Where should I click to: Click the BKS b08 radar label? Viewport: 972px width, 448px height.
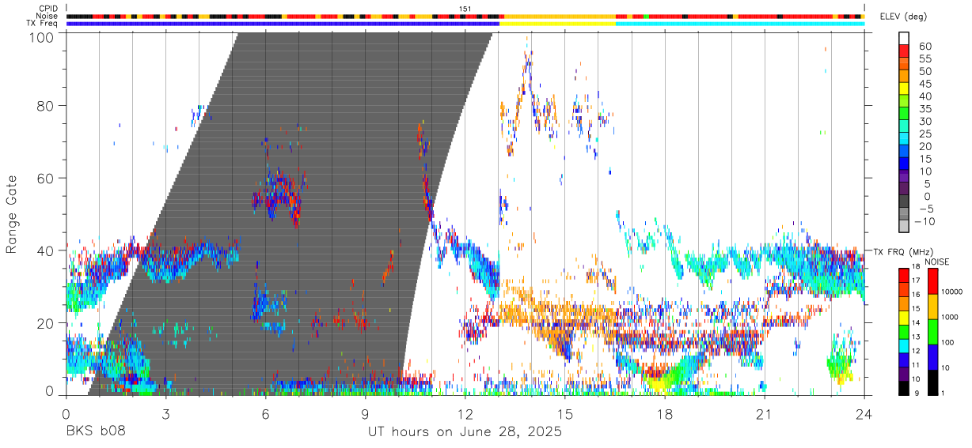(x=96, y=431)
